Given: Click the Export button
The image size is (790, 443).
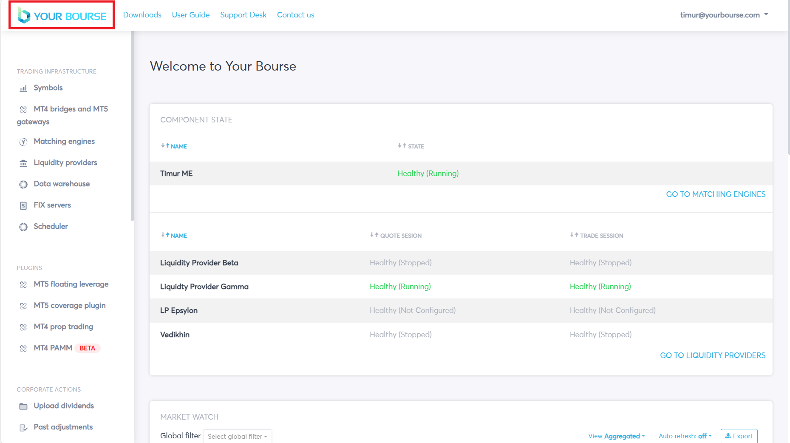Looking at the screenshot, I should [739, 436].
